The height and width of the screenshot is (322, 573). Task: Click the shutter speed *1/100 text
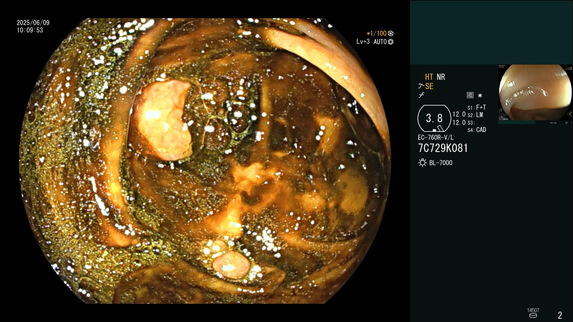377,34
